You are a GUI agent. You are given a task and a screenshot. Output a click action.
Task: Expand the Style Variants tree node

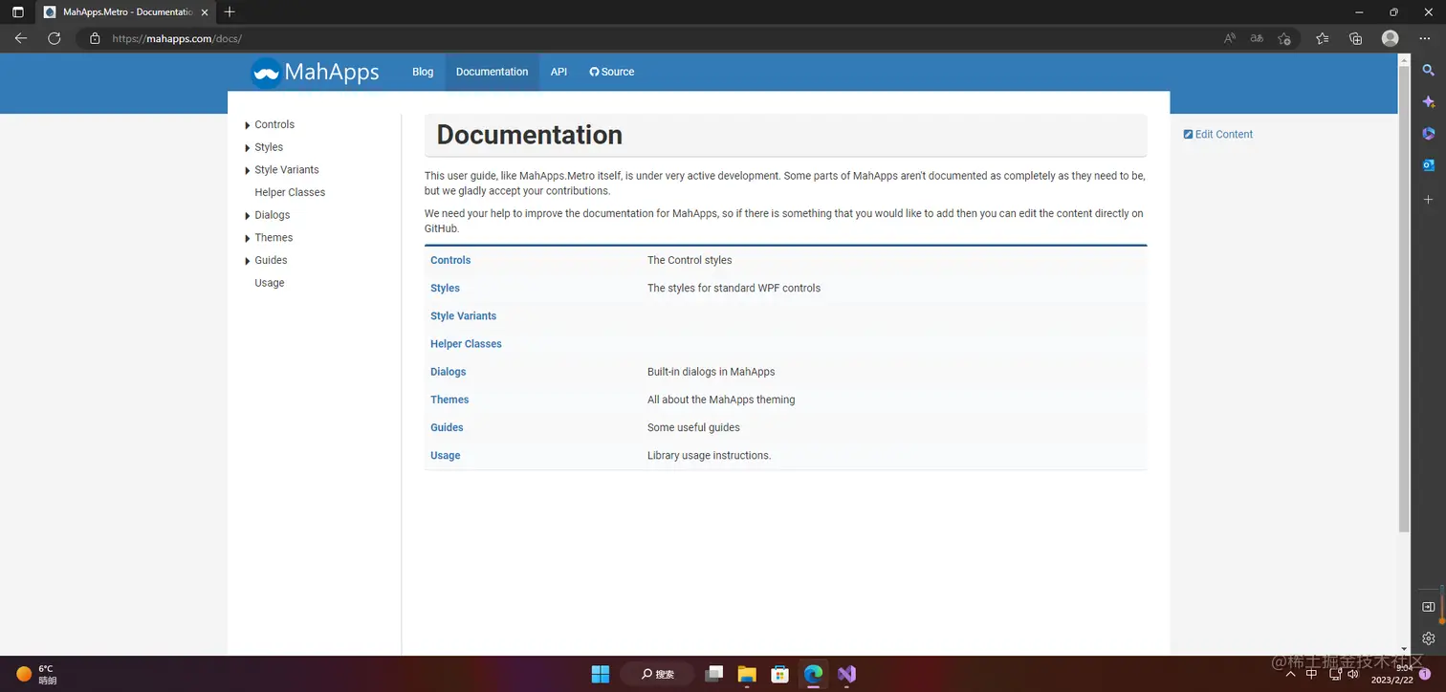(248, 170)
